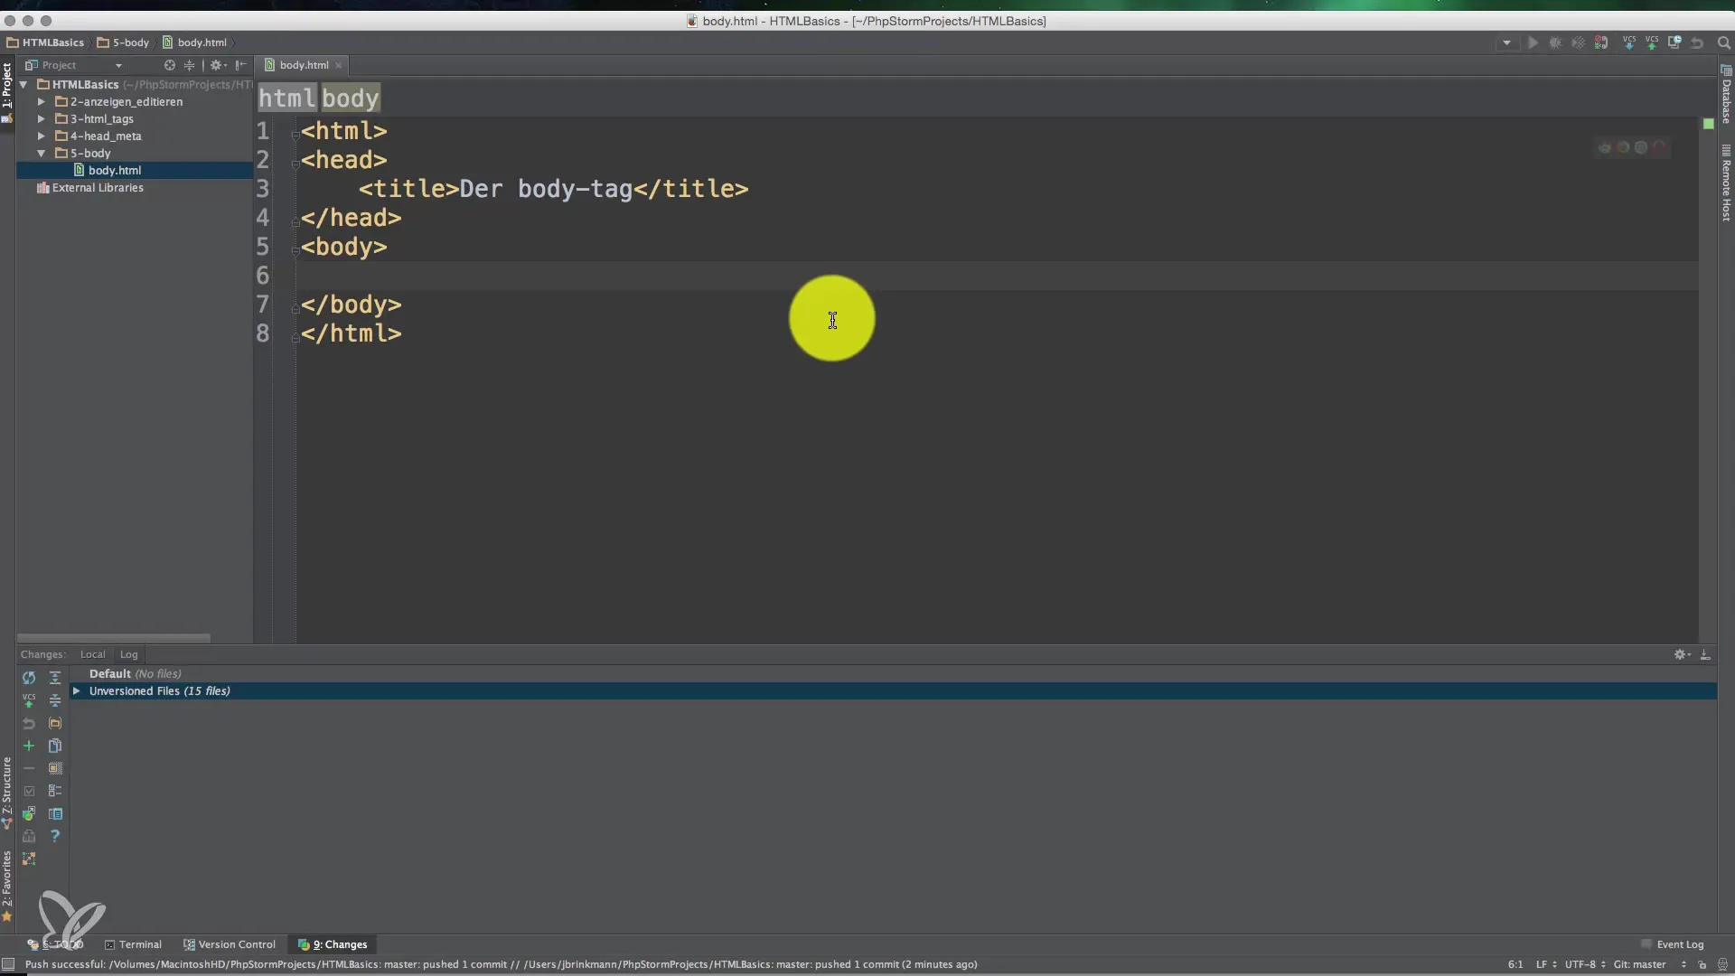Click Git: master branch in status bar
The image size is (1735, 976).
tap(1639, 965)
